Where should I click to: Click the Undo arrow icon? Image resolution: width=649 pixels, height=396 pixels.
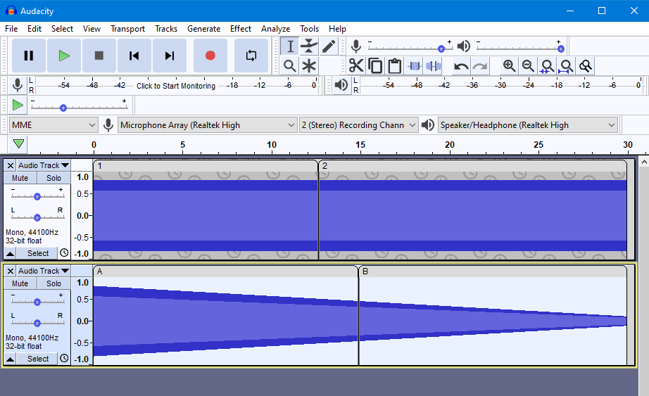tap(461, 66)
